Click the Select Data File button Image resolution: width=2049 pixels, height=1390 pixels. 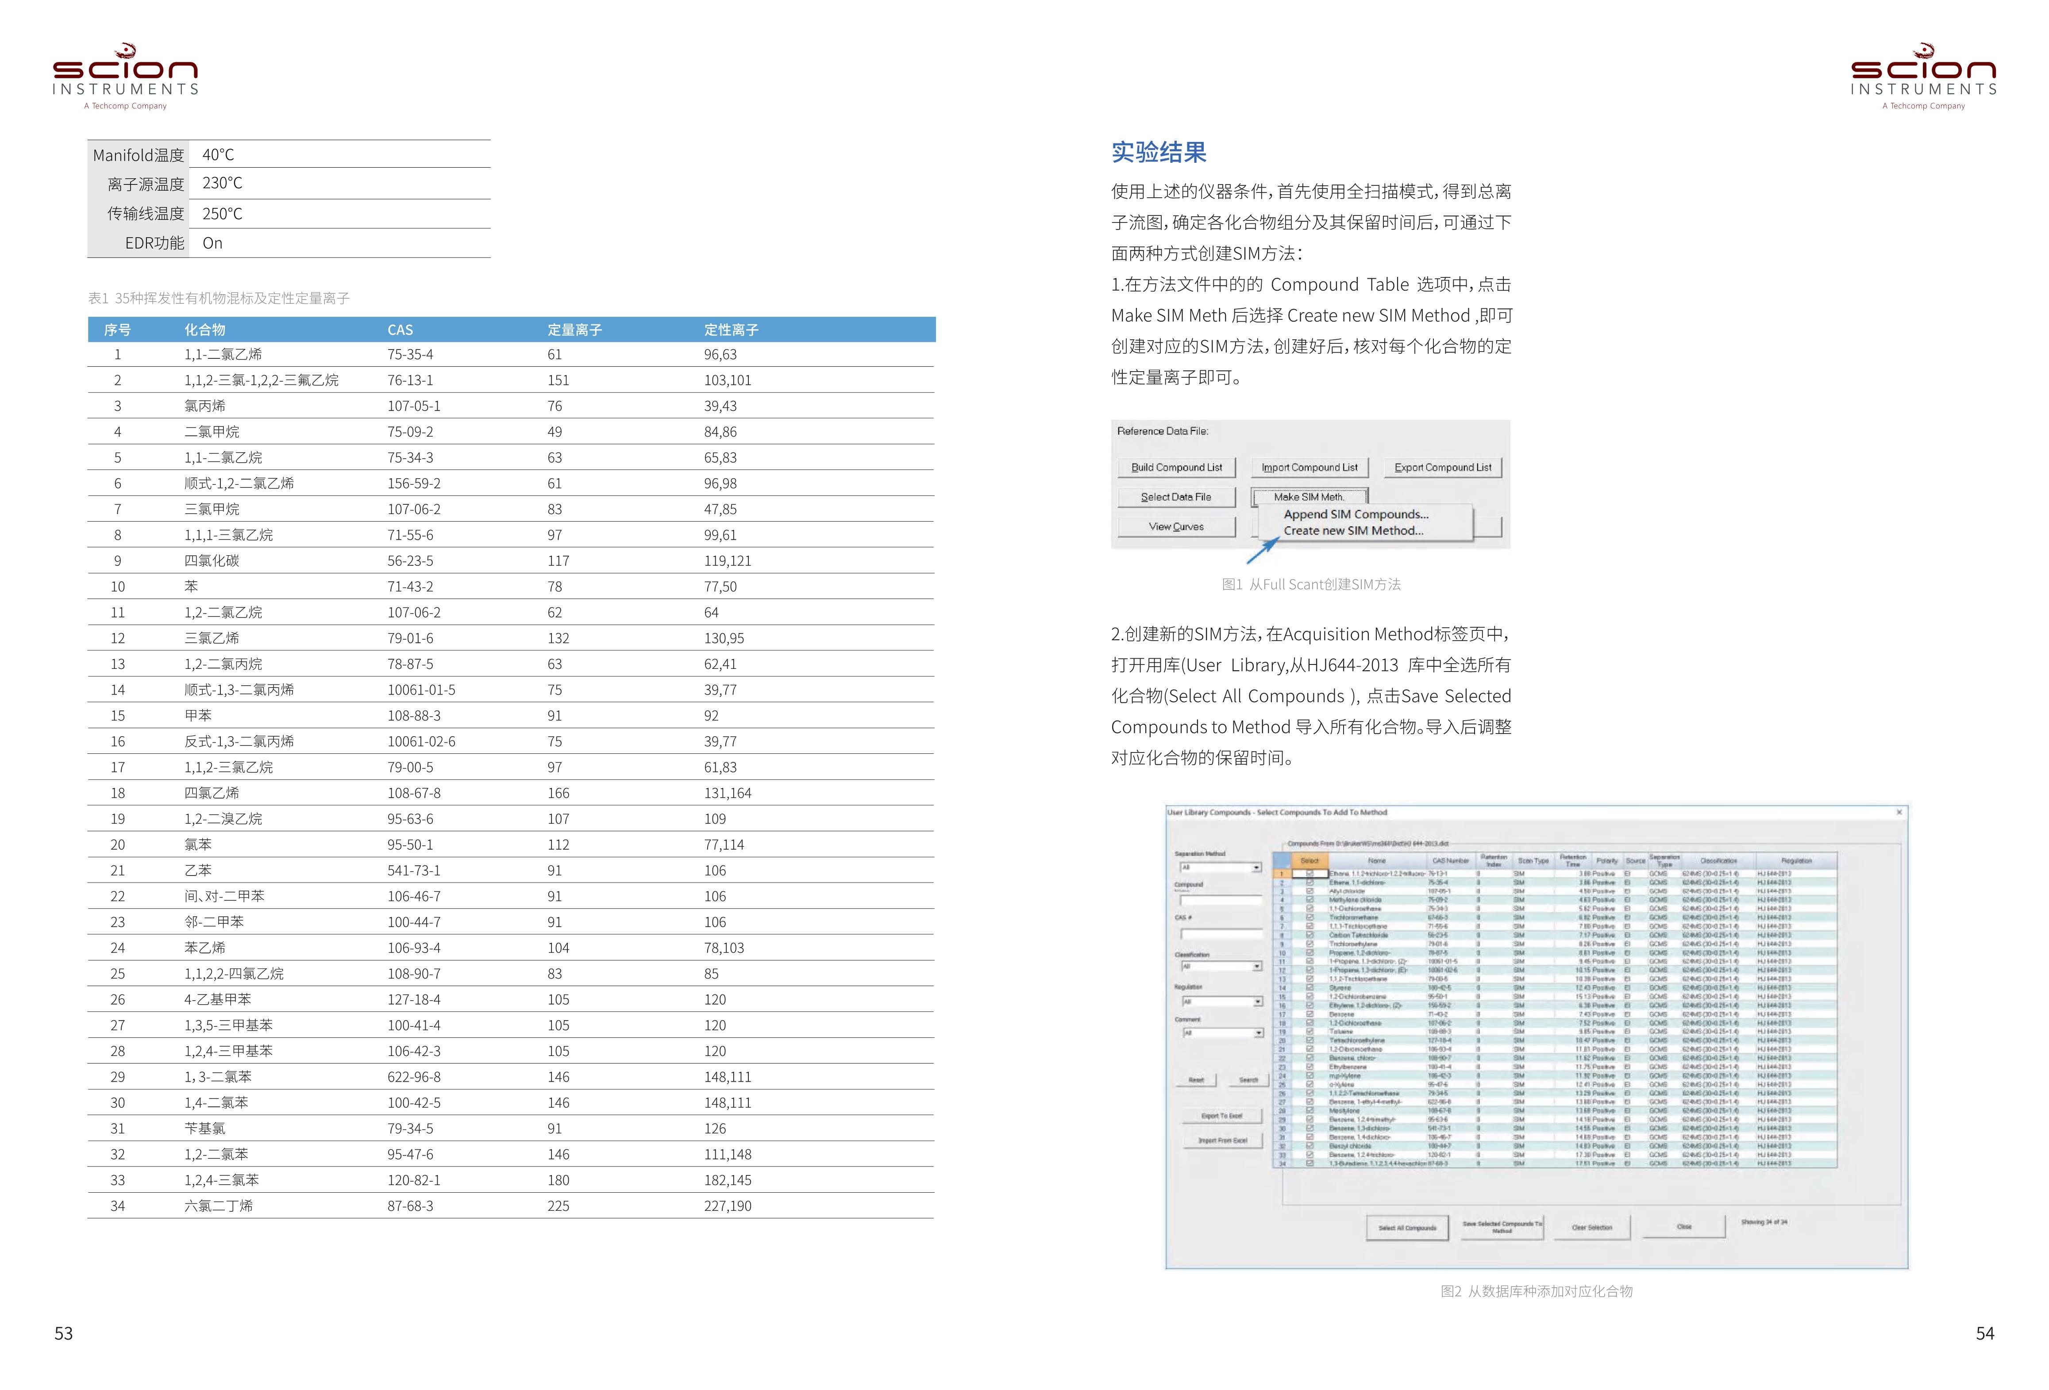[1176, 497]
